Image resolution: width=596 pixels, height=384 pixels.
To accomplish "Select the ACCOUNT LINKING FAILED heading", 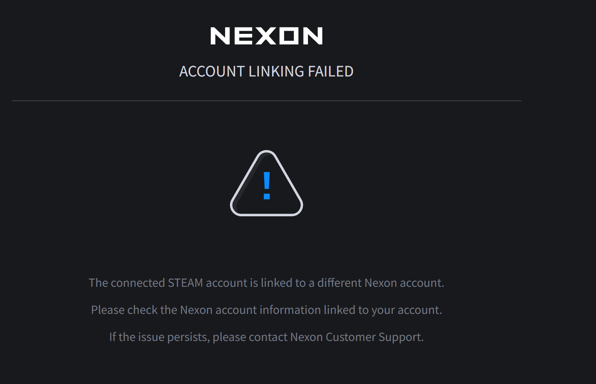I will pos(266,72).
